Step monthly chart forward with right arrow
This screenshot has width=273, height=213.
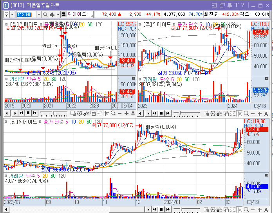(15, 113)
